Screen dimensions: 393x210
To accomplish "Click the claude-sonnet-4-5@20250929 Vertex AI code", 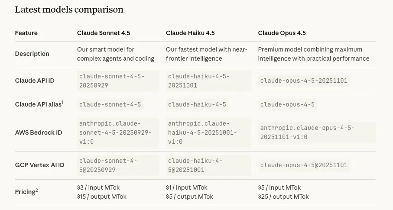I will tap(108, 165).
